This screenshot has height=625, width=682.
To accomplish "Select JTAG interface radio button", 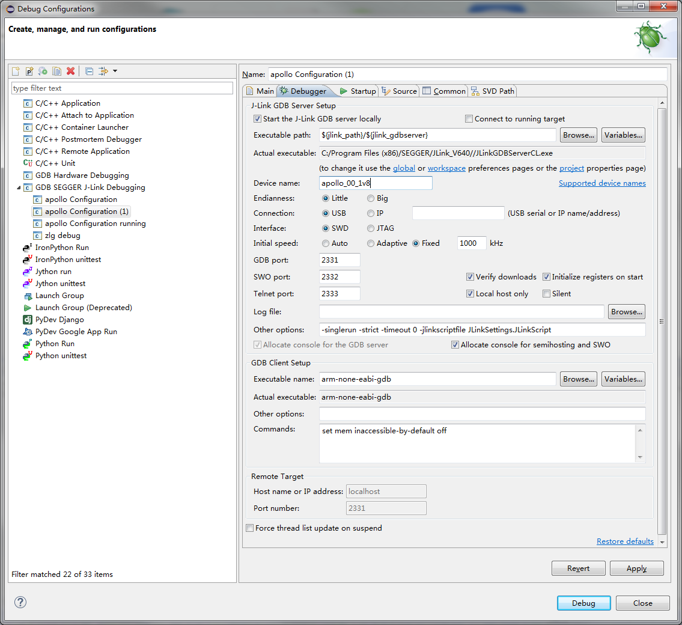I will click(x=371, y=228).
